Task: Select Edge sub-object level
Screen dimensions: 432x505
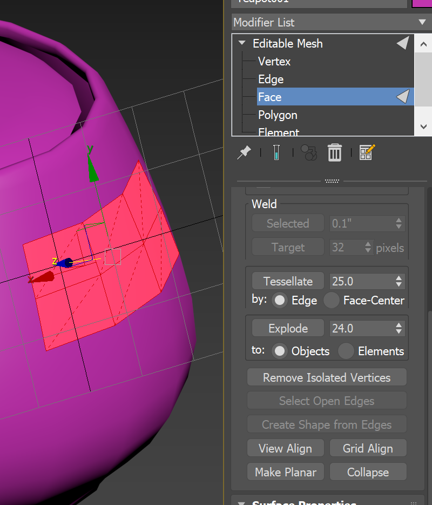Action: pos(271,79)
